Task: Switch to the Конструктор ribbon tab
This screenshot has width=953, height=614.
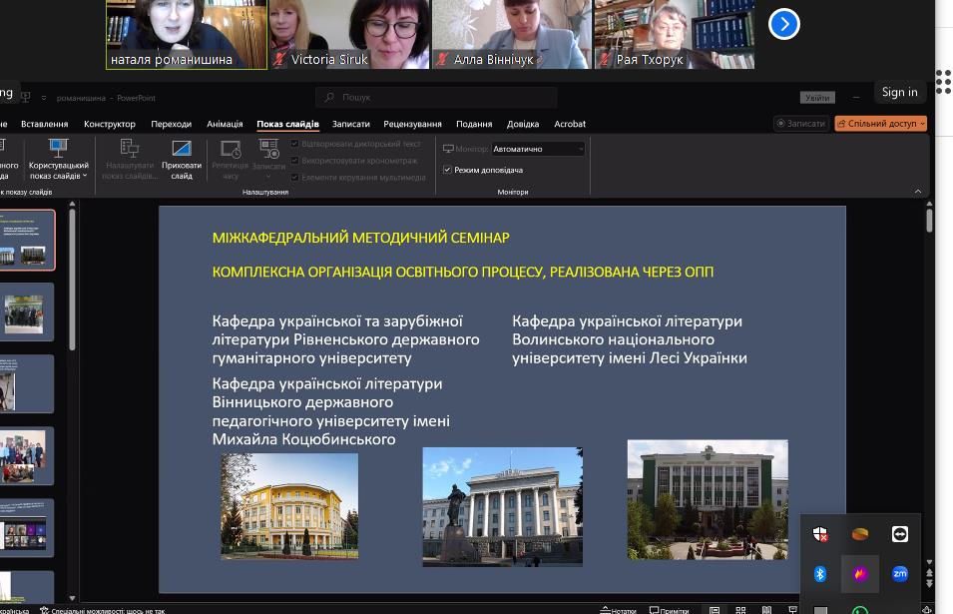Action: [110, 124]
